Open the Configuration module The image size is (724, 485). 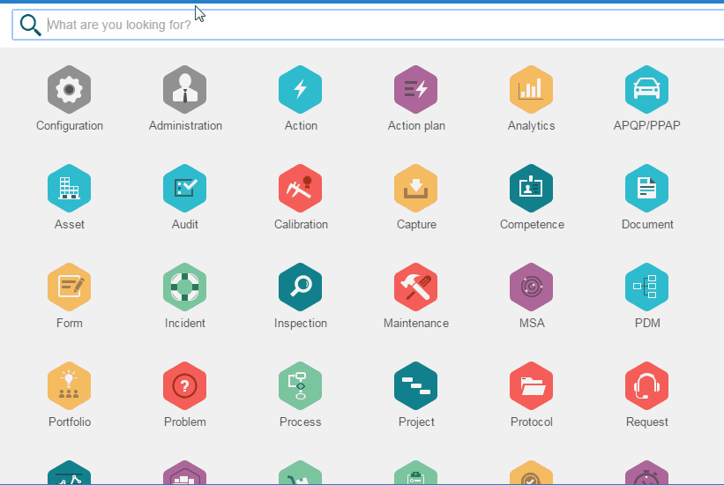pyautogui.click(x=70, y=89)
